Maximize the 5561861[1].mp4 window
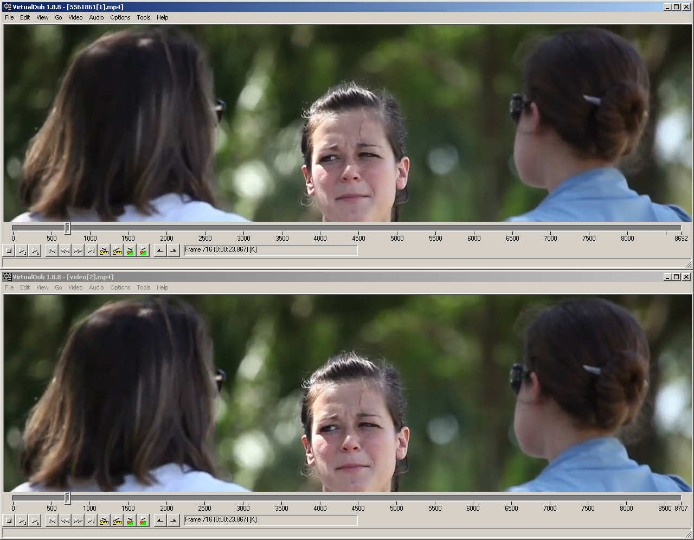The height and width of the screenshot is (540, 694). click(676, 7)
